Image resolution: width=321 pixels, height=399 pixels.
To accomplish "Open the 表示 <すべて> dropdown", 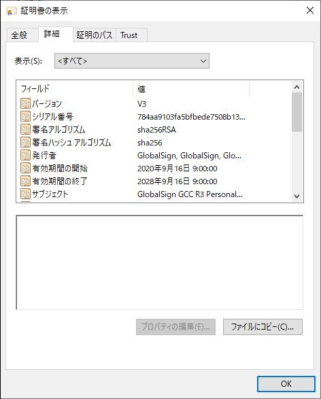I will 132,61.
